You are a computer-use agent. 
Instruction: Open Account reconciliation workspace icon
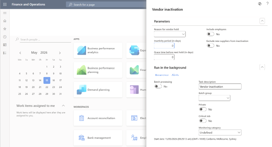(82, 118)
